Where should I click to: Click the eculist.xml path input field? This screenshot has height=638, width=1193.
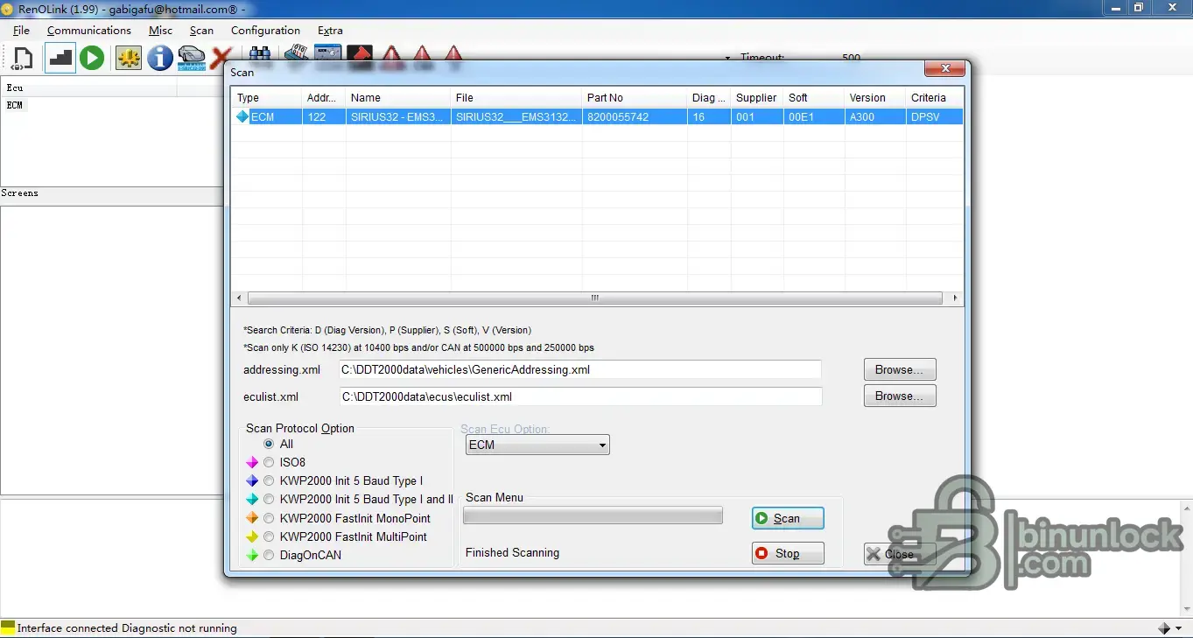[580, 396]
